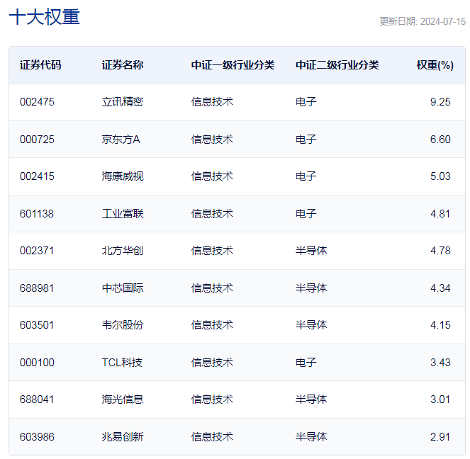Select security code 688981
Screen dimensions: 470x459
point(37,288)
